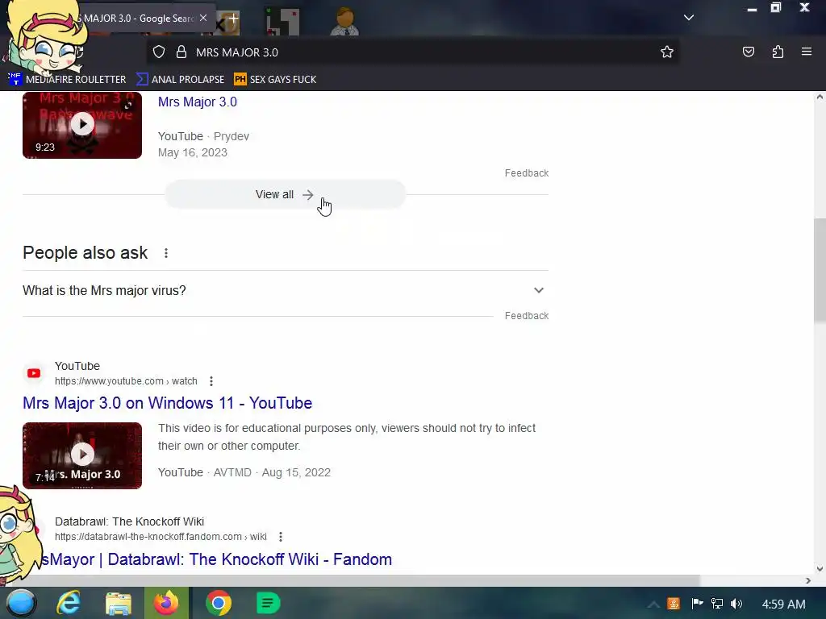The width and height of the screenshot is (826, 619).
Task: Click the YouTube · AVTMD · Aug 15, 2022 text
Action: click(244, 472)
